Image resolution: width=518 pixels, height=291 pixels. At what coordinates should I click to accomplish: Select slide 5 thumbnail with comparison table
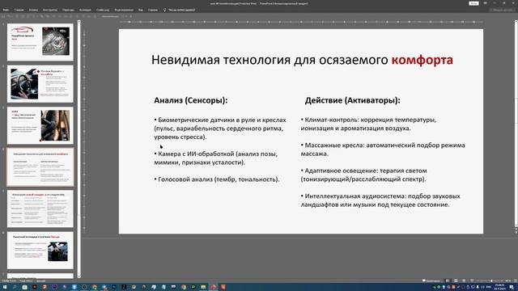[x=40, y=209]
